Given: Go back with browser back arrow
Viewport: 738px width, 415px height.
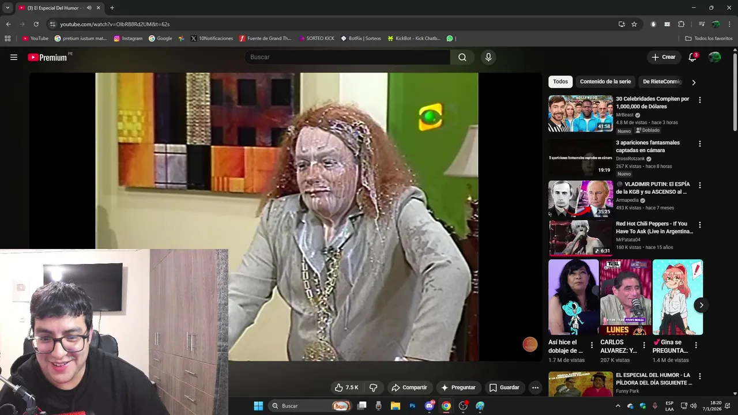Looking at the screenshot, I should coord(8,24).
